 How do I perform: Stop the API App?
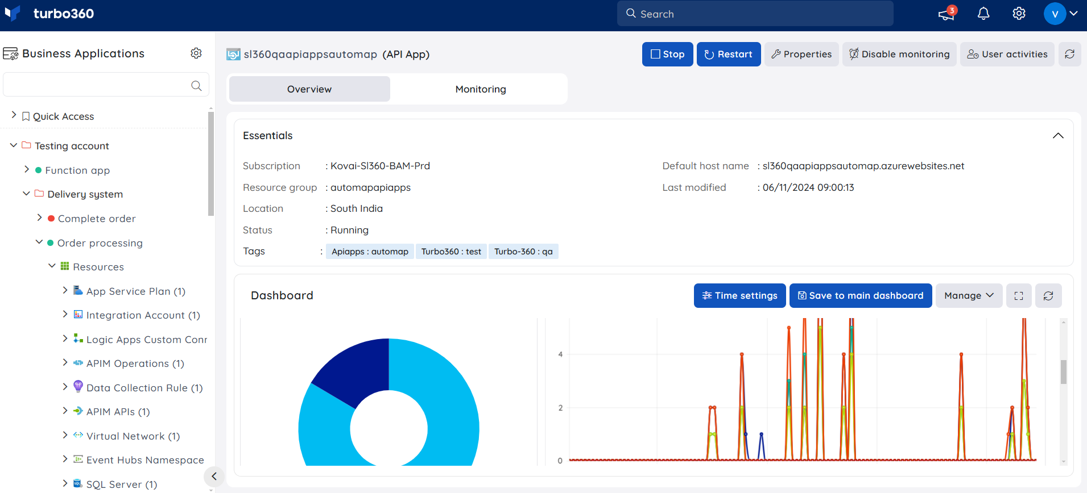[x=667, y=54]
